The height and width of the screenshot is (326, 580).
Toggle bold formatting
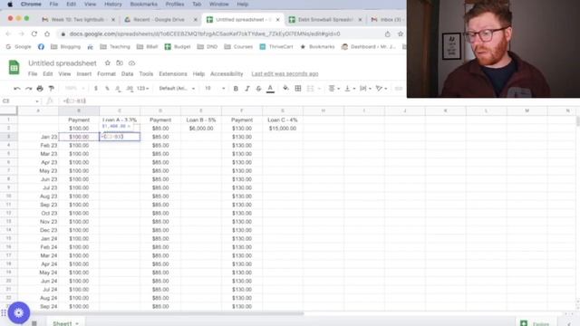click(x=236, y=89)
